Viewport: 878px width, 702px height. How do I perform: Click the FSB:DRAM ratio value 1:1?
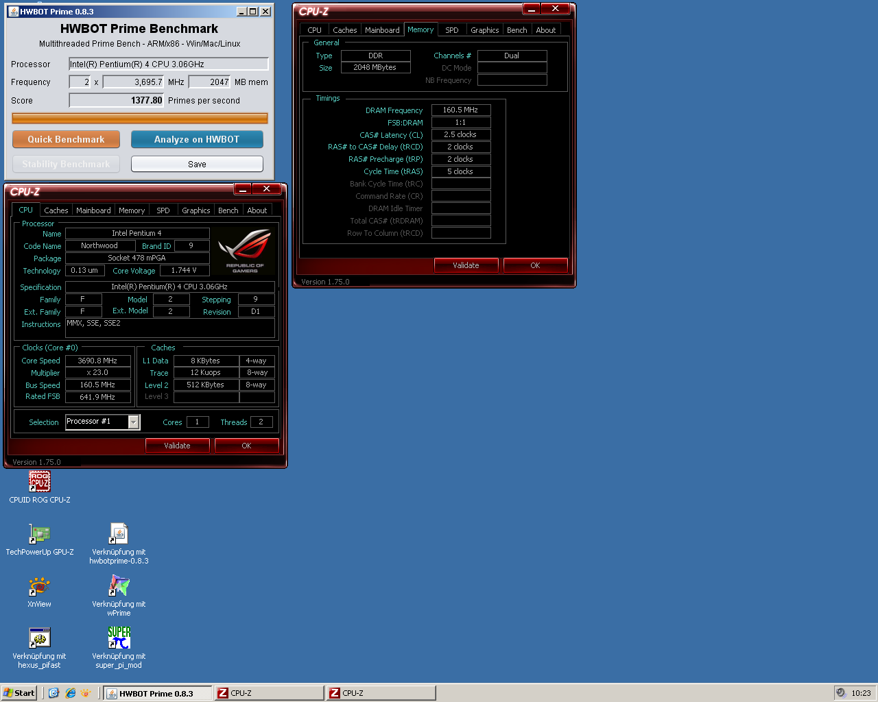tap(461, 123)
